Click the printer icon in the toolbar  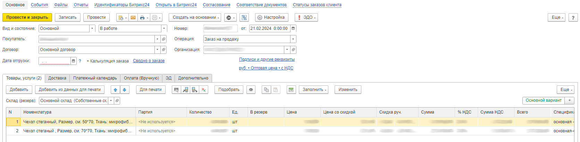(142, 17)
